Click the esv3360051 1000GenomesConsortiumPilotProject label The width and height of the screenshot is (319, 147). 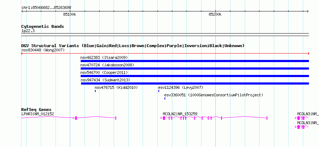214,95
